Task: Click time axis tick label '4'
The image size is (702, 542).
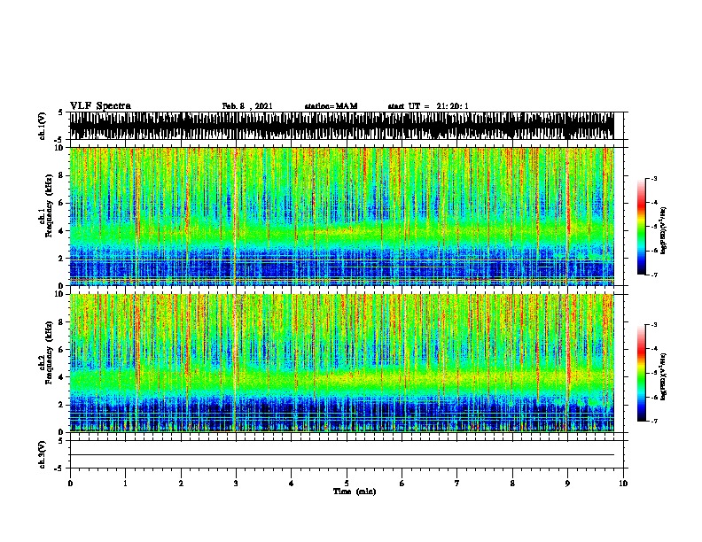Action: (x=292, y=484)
